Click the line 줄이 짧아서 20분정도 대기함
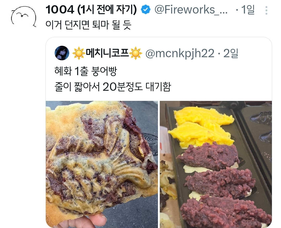The width and height of the screenshot is (281, 228). (113, 87)
